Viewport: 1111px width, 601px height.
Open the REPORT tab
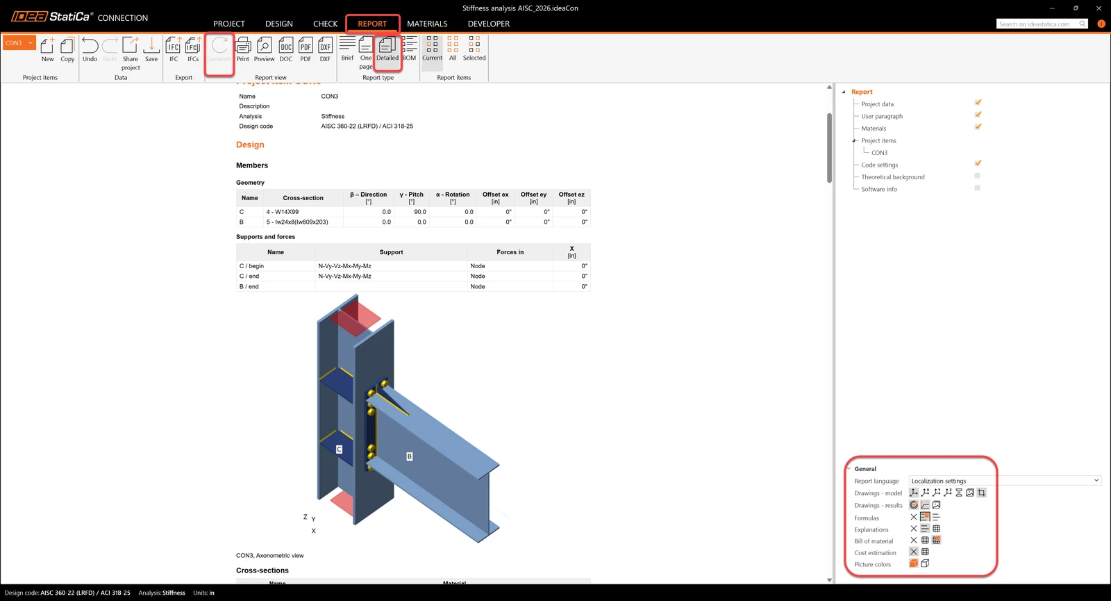372,24
